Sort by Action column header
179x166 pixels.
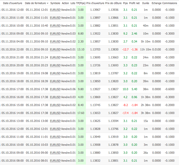point(65,3)
